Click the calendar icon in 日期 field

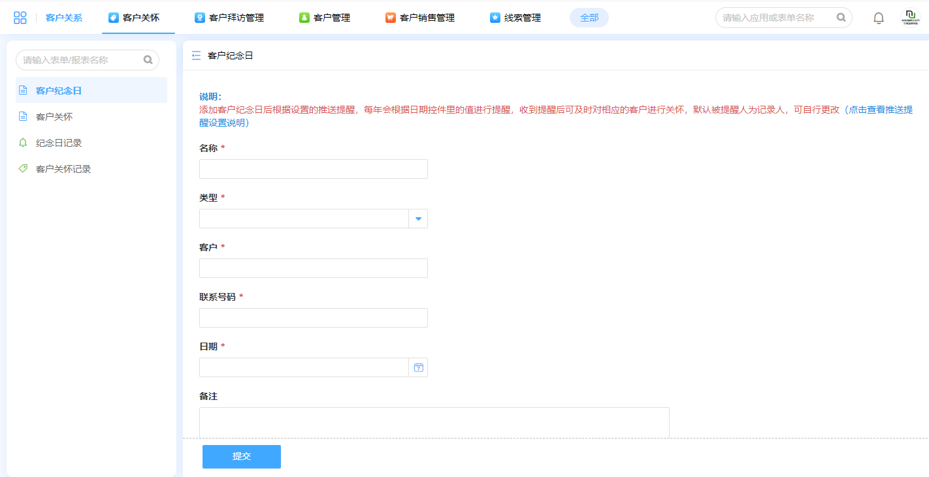pos(419,367)
